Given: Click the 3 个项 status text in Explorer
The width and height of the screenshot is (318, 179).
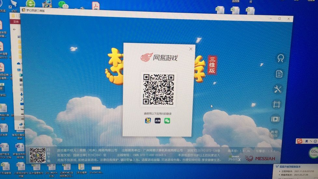Looking at the screenshot, I should tap(21, 127).
